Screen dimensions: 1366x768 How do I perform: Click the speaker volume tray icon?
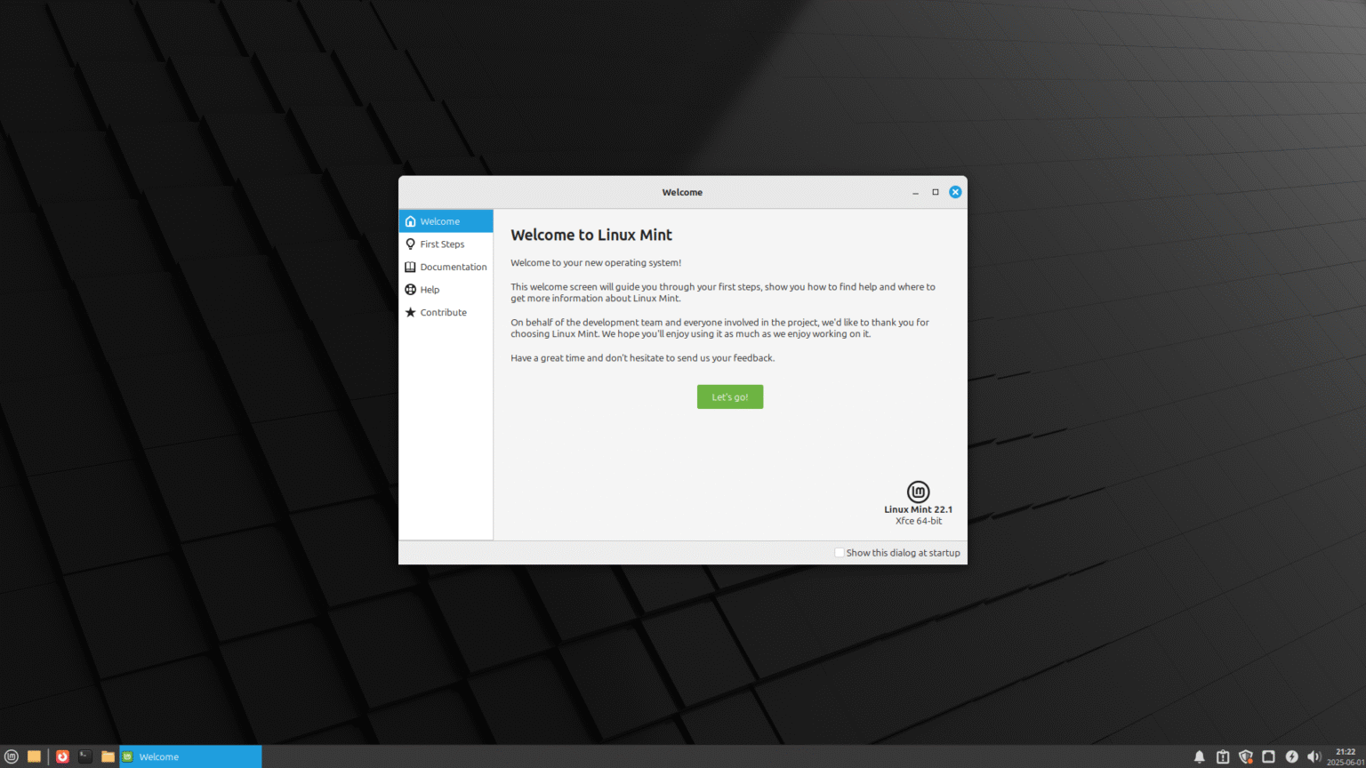pos(1314,756)
